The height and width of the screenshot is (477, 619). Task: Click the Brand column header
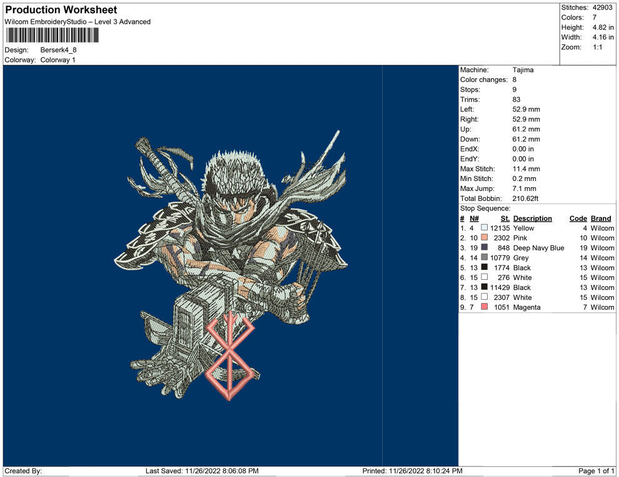pyautogui.click(x=601, y=218)
